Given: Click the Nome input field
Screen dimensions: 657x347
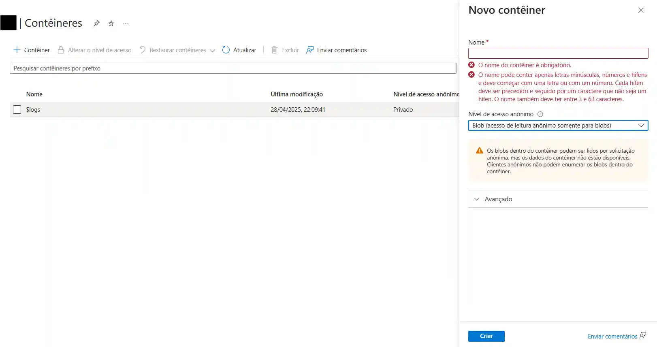Looking at the screenshot, I should click(558, 53).
